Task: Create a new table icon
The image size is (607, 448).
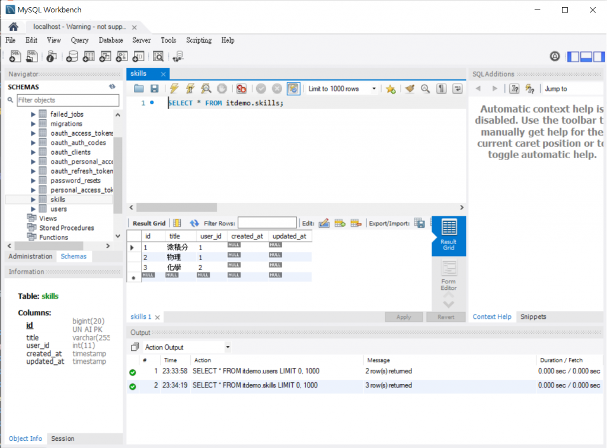Action: point(89,56)
